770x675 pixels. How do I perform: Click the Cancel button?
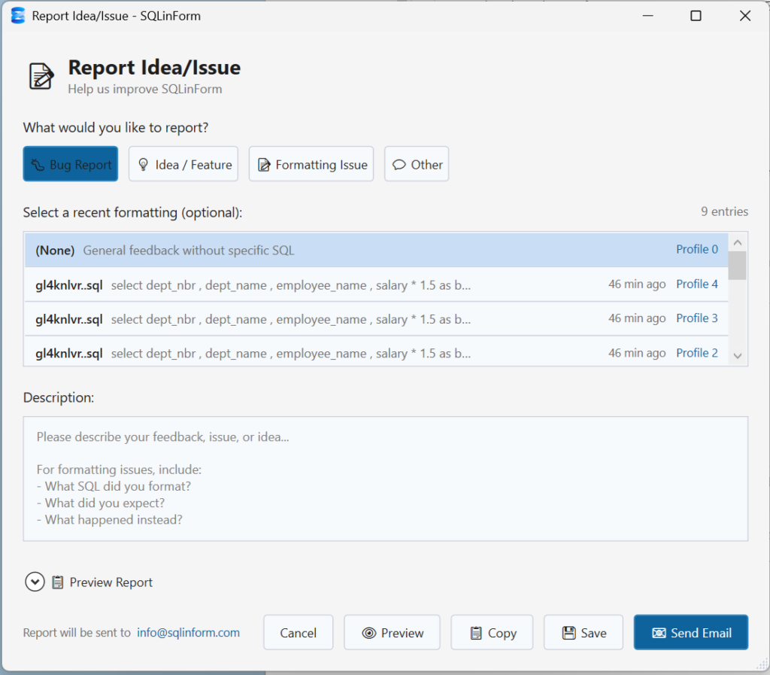(x=298, y=632)
